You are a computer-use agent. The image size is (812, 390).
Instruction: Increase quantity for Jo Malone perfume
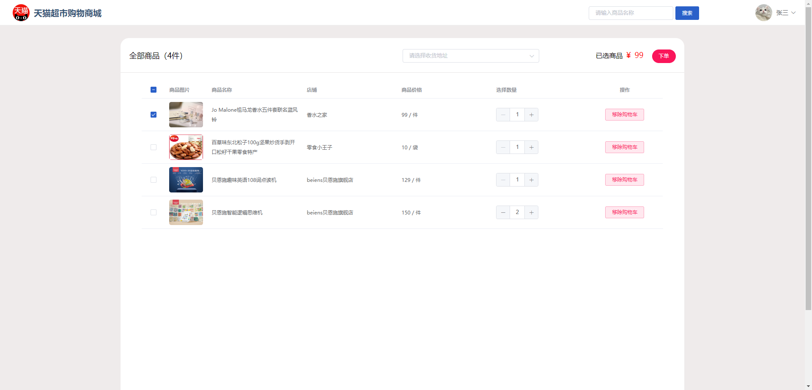[532, 115]
